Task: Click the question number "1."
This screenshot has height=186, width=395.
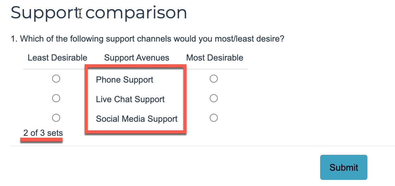Action: click(14, 39)
